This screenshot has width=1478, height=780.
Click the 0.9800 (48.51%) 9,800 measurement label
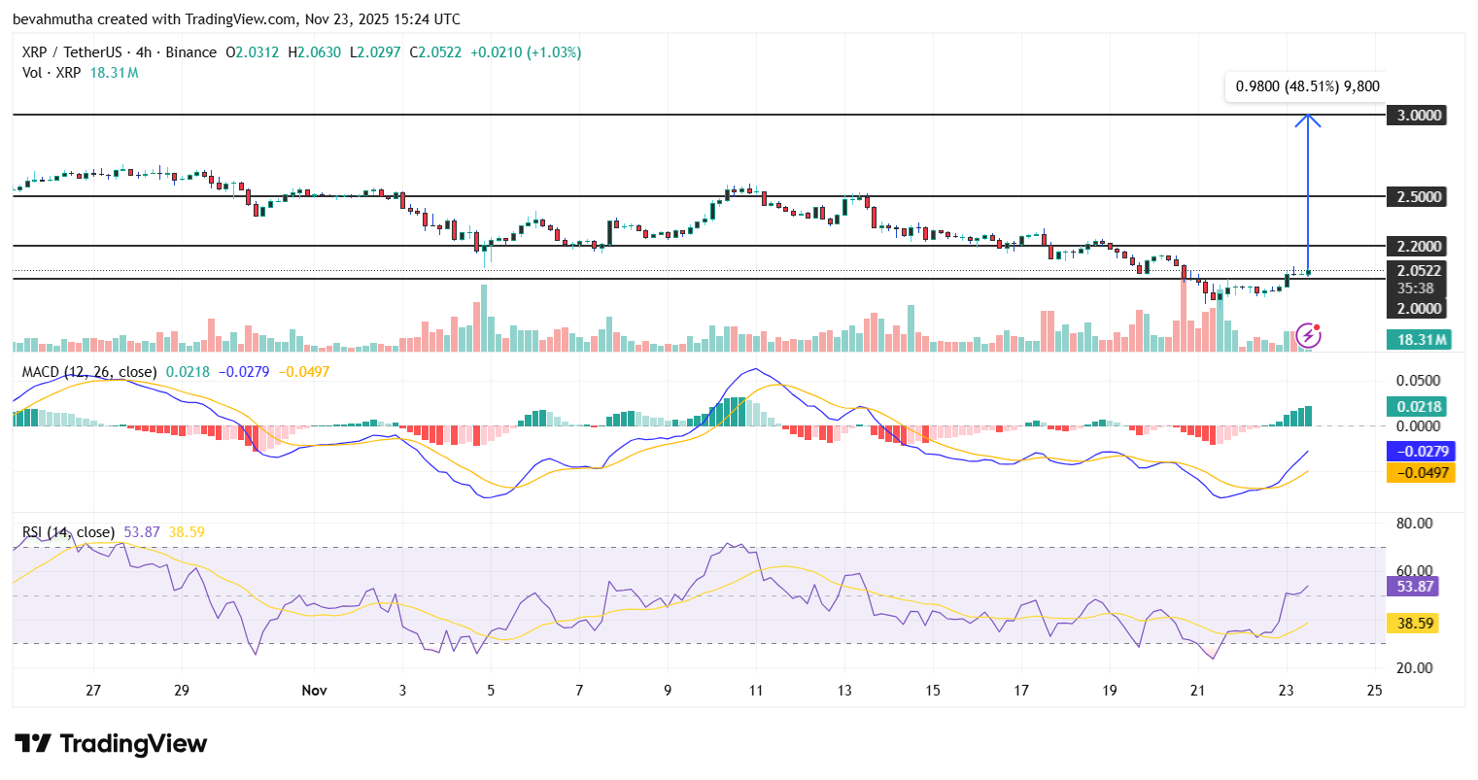1306,85
